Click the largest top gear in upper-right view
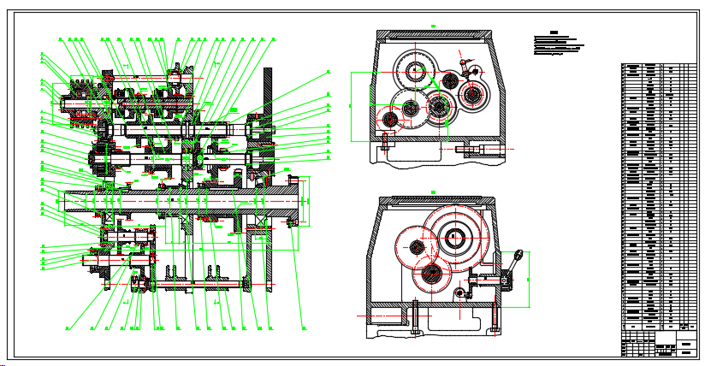The image size is (705, 366). pos(416,71)
